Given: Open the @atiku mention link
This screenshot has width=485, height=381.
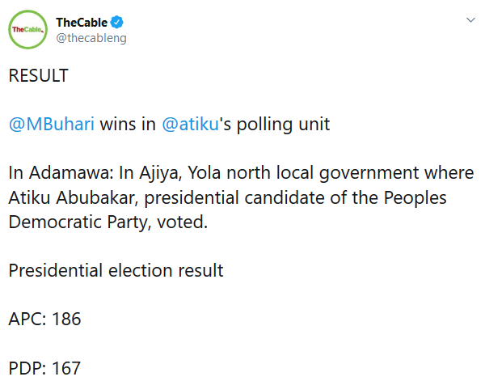Looking at the screenshot, I should (189, 125).
